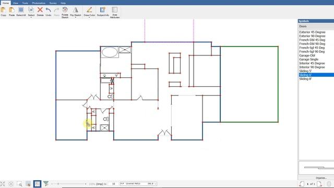Open the Photometrics ribbon tab

pos(39,3)
